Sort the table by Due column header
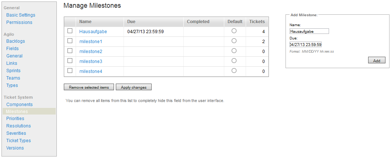The height and width of the screenshot is (158, 391). click(131, 22)
